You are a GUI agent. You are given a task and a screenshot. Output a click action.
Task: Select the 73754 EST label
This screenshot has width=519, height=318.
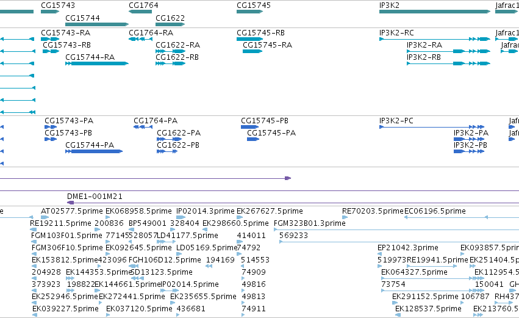click(393, 284)
